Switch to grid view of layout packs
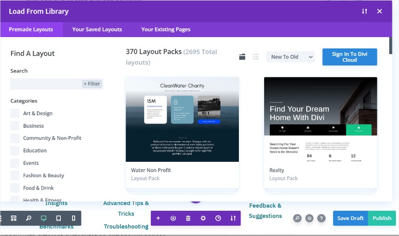Screen dimensions: 399x236 [242, 57]
